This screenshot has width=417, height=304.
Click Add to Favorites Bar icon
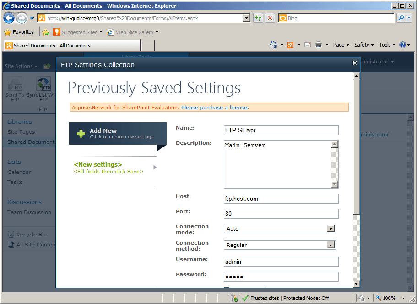pyautogui.click(x=46, y=32)
